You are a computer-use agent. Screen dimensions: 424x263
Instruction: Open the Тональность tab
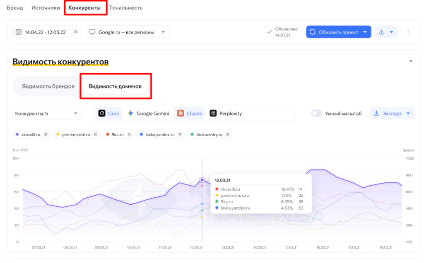(x=126, y=8)
